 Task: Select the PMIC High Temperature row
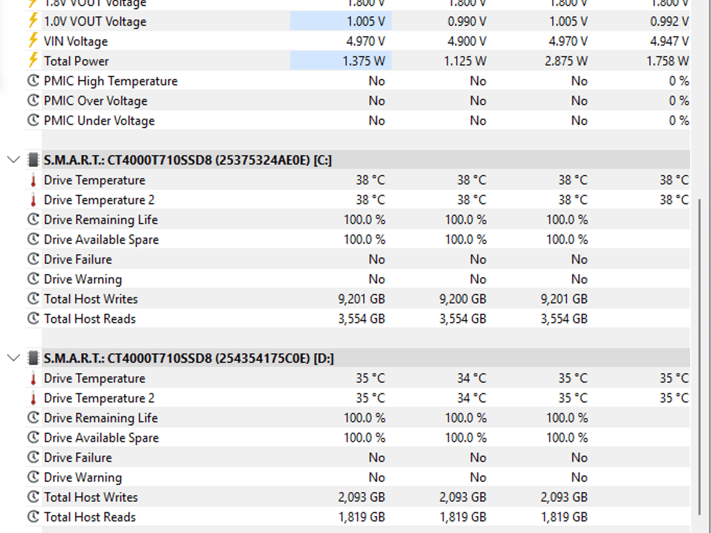click(357, 81)
